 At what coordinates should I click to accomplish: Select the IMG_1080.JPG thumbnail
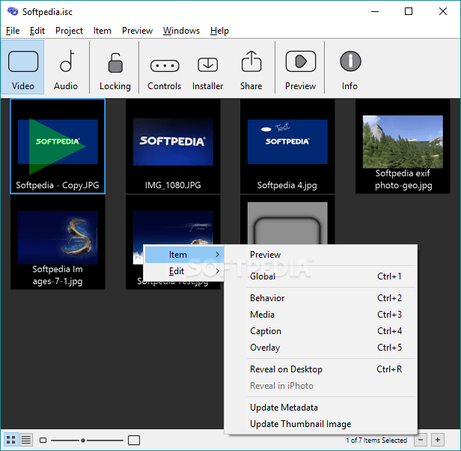[x=173, y=146]
